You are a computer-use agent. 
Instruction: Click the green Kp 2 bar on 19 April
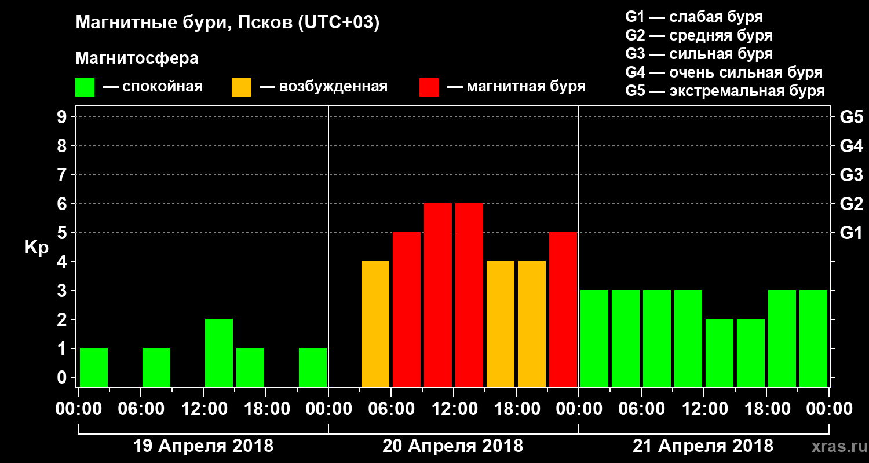pyautogui.click(x=219, y=352)
